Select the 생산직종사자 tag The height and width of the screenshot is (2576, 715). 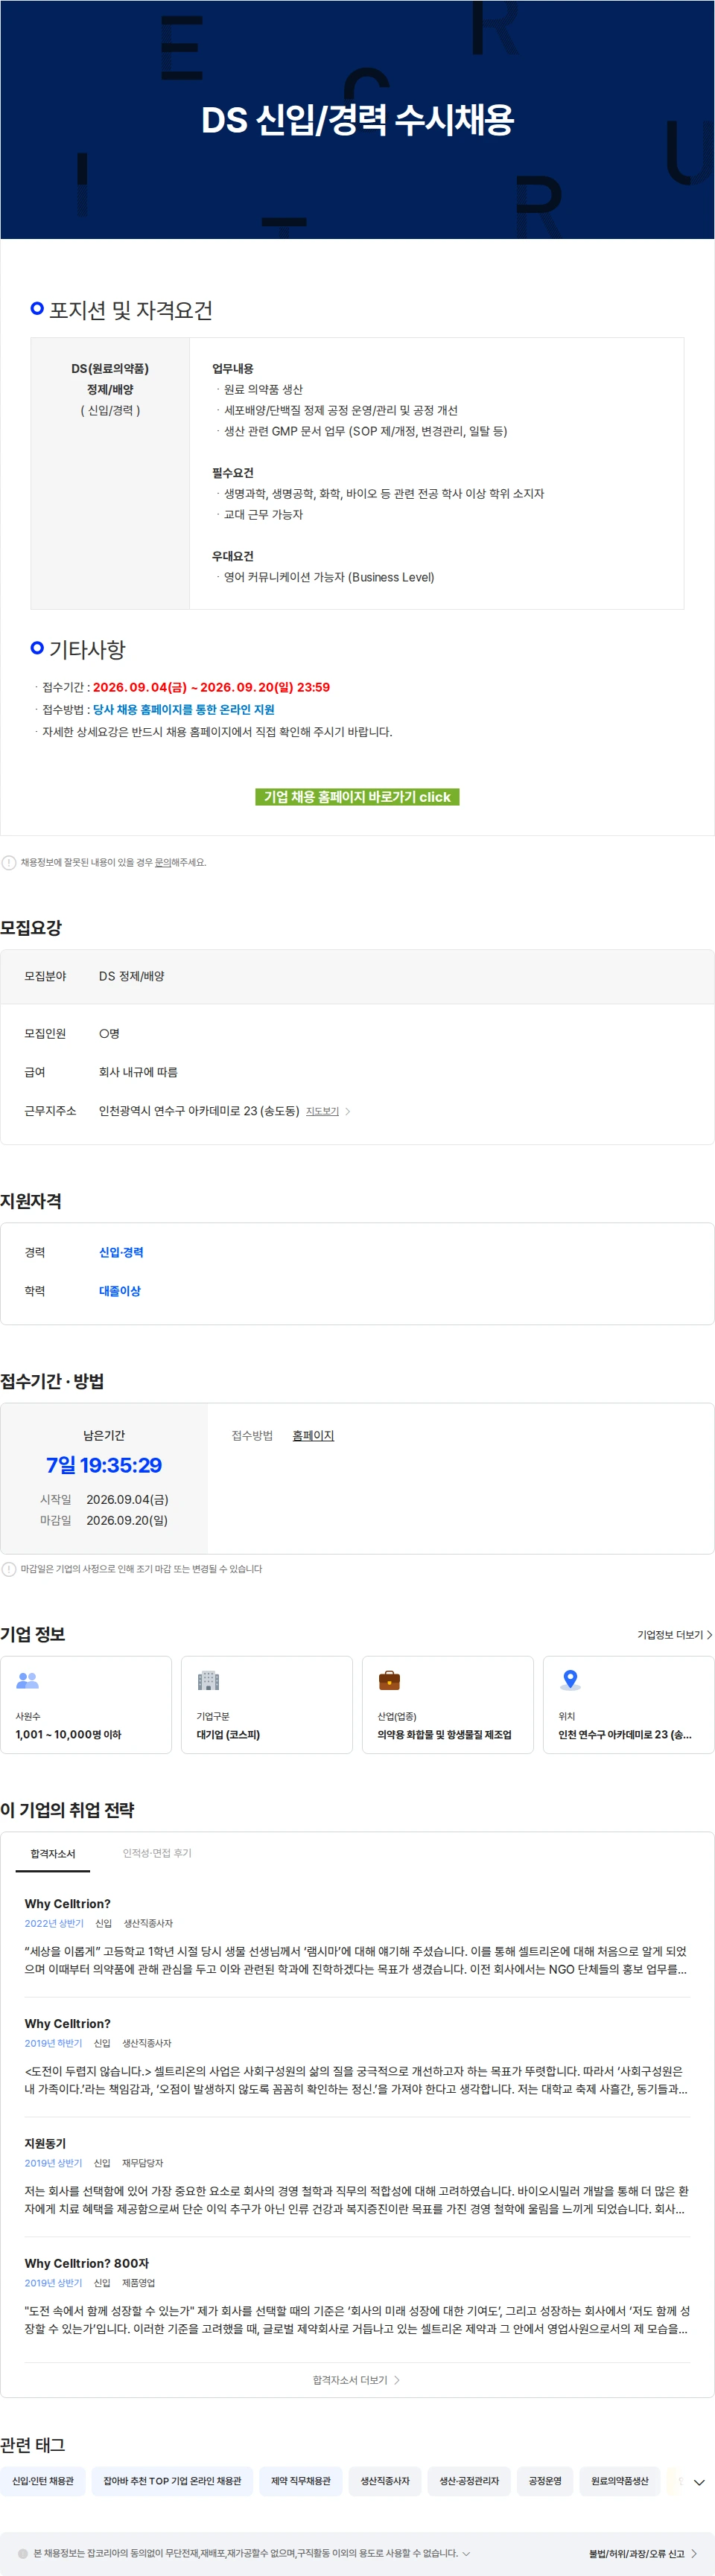pos(385,2481)
